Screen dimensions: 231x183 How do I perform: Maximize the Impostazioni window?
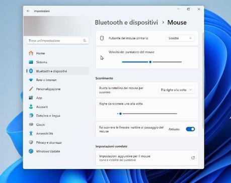pos(189,9)
